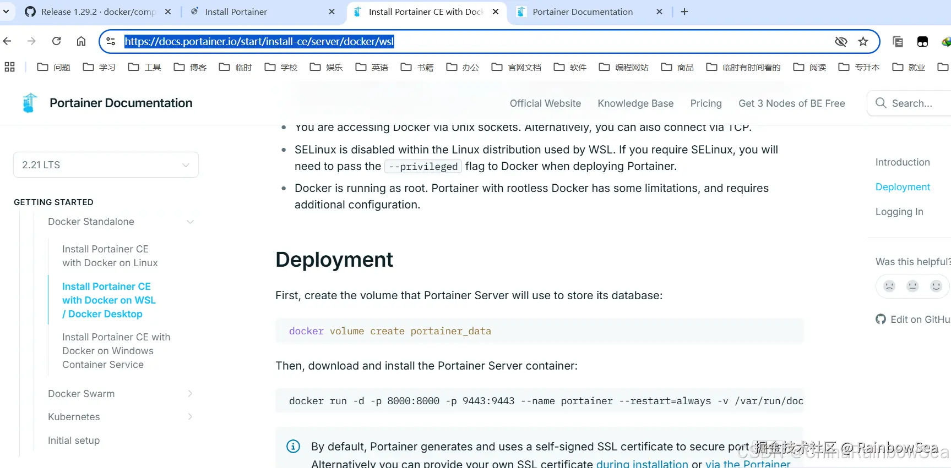Open the 2.21 LTS version dropdown
The height and width of the screenshot is (468, 951).
pos(106,165)
